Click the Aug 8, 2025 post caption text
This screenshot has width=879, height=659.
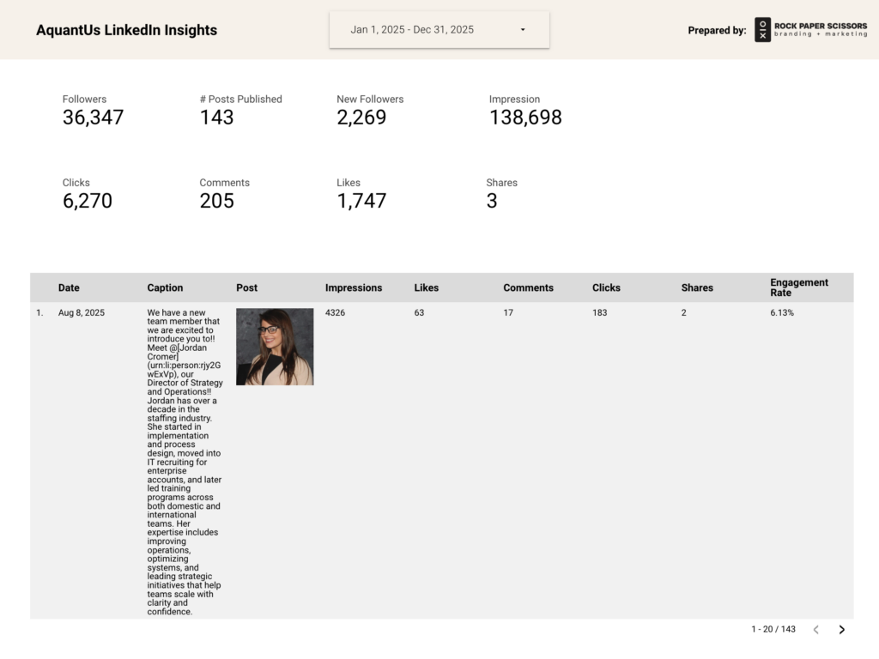(184, 462)
